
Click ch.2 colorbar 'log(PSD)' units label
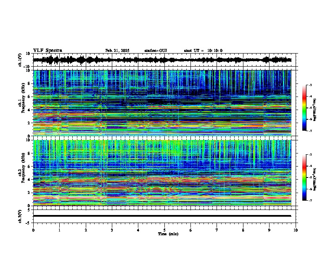click(x=315, y=180)
